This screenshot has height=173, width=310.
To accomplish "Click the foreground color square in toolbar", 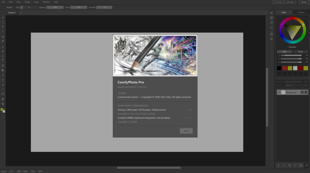I will coord(2,110).
